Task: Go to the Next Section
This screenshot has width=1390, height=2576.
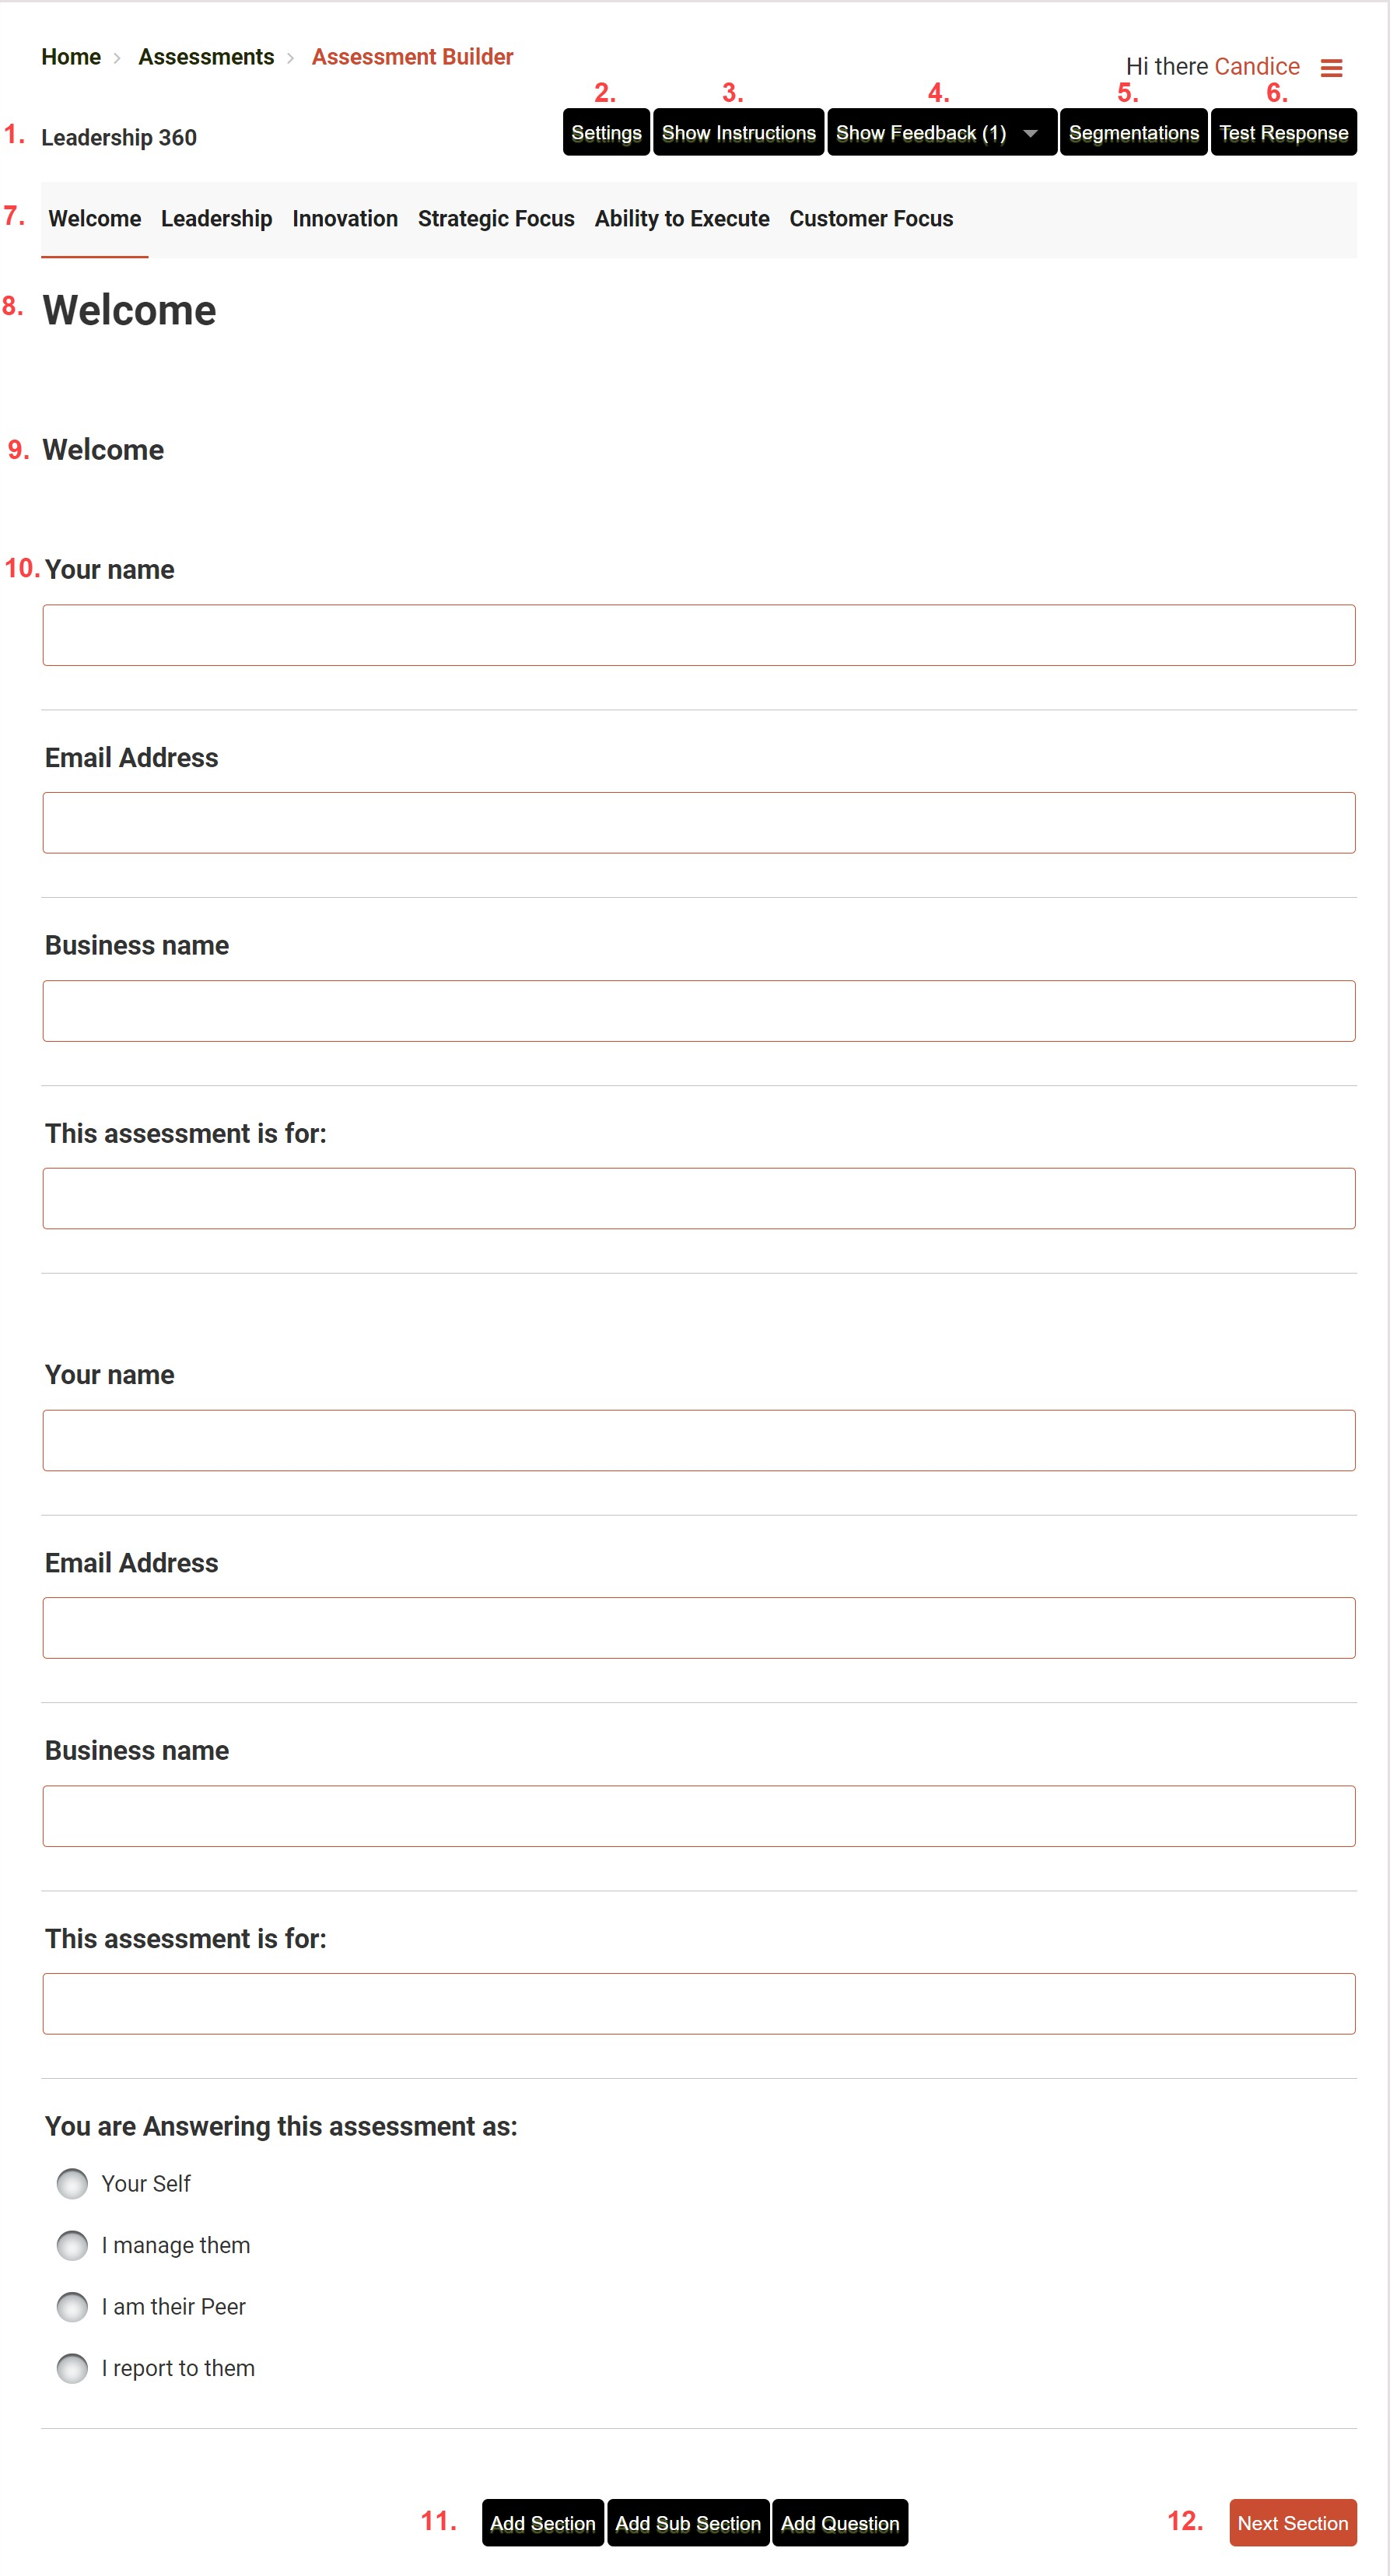Action: coord(1292,2523)
